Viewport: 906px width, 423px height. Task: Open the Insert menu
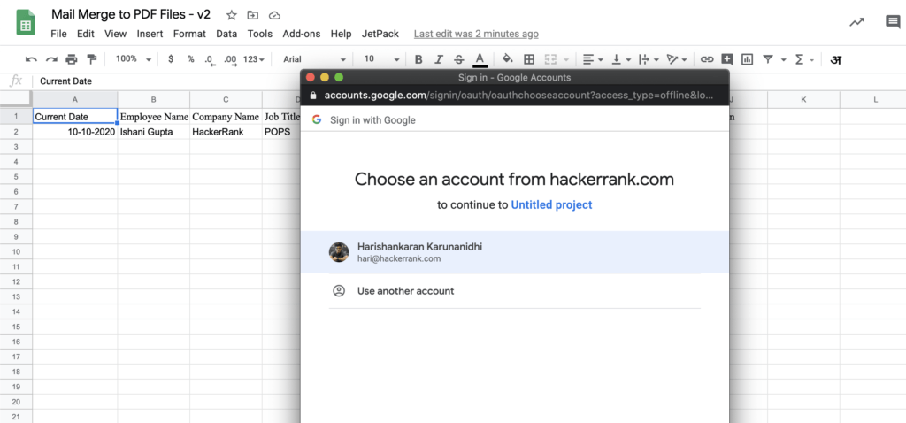(x=150, y=34)
